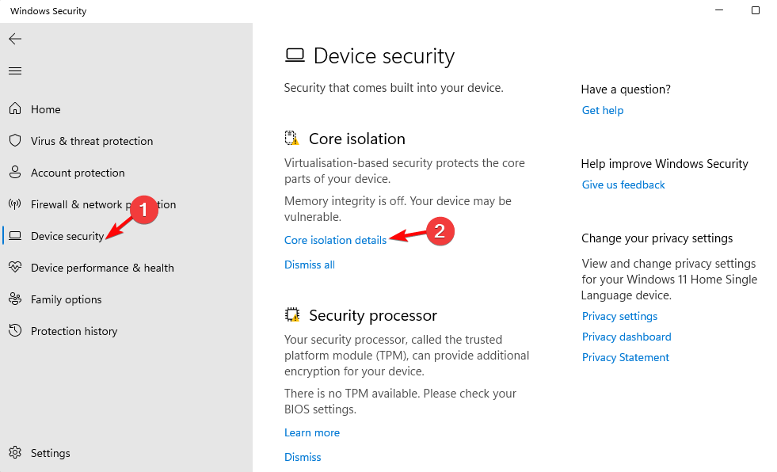This screenshot has width=777, height=472.
Task: Open the Privacy dashboard link
Action: [x=627, y=337]
